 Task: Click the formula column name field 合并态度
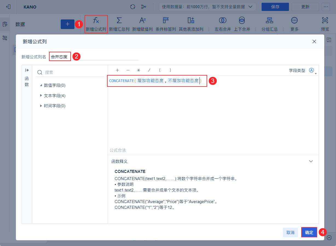click(x=94, y=57)
